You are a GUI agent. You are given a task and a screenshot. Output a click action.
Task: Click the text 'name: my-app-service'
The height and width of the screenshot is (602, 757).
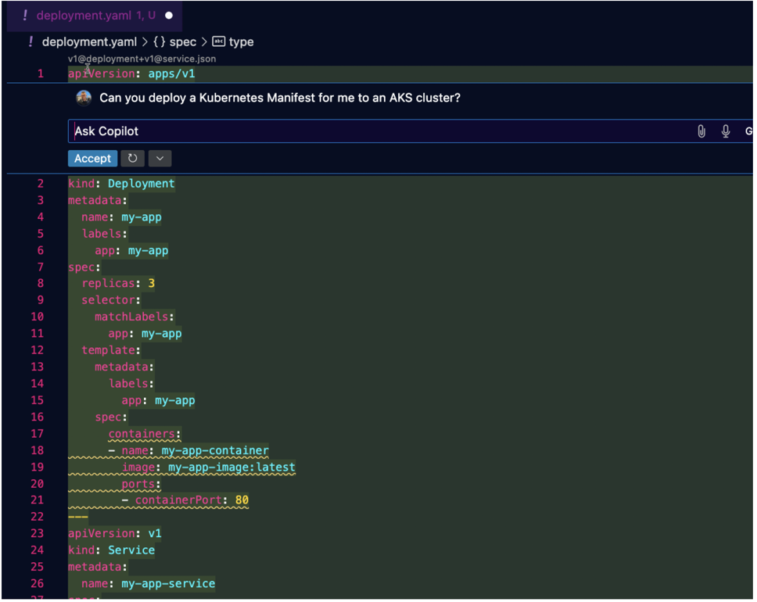[x=149, y=584]
